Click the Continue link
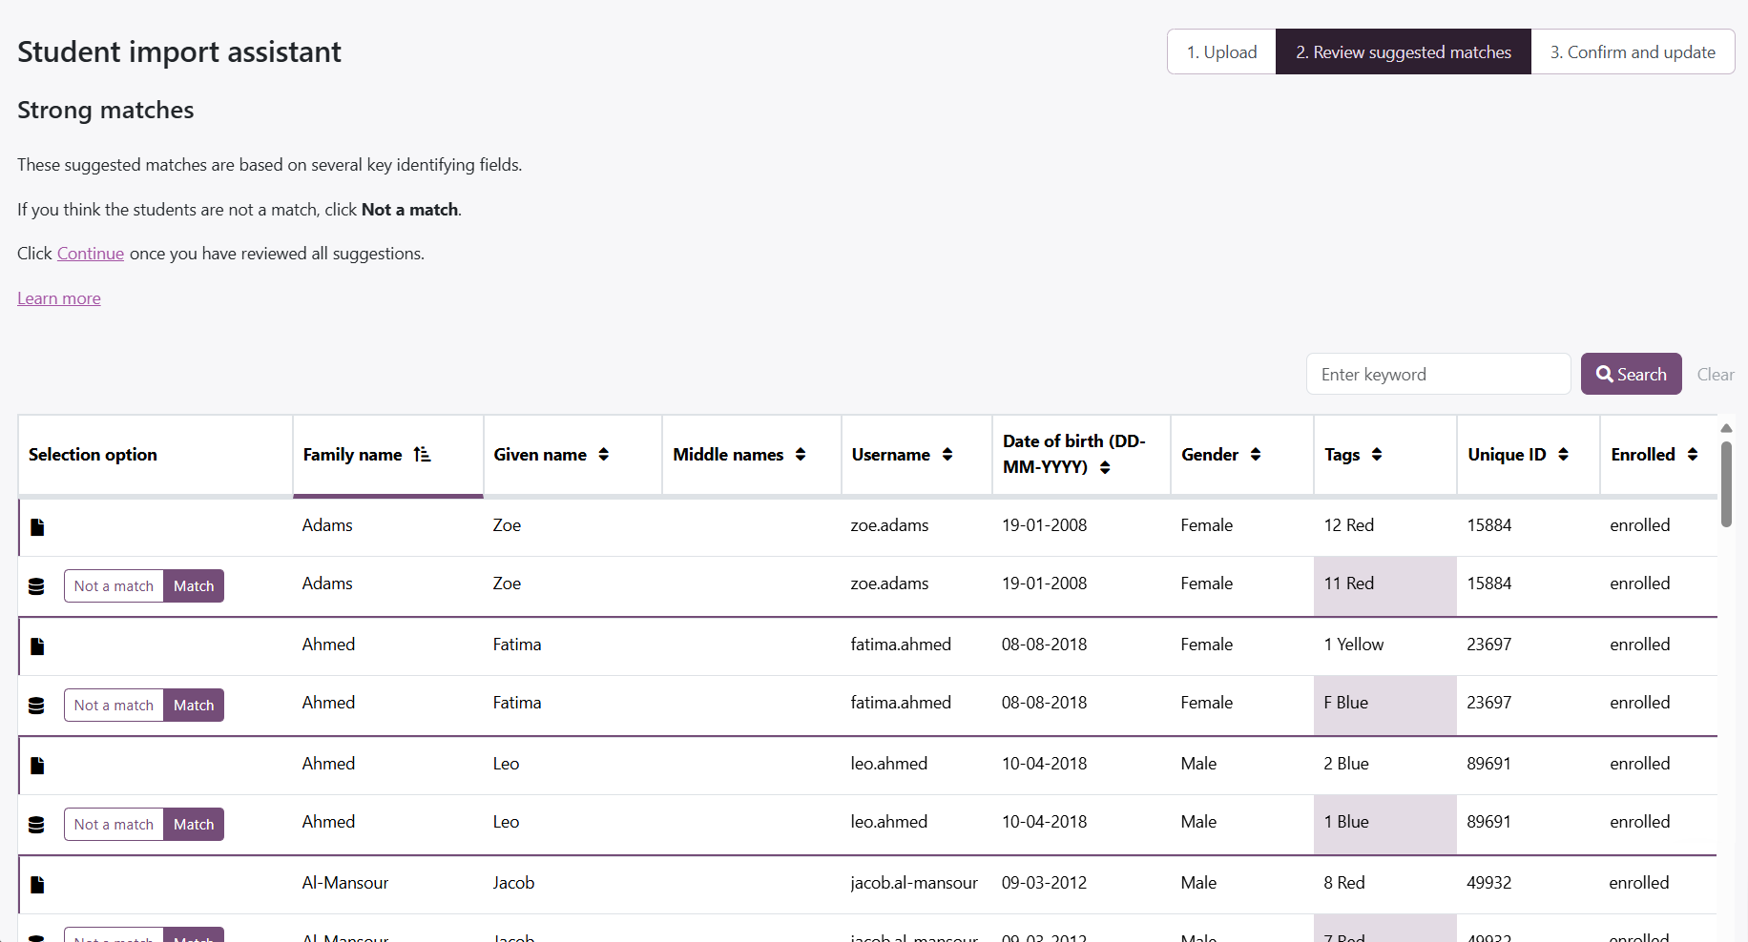This screenshot has height=942, width=1748. click(91, 254)
